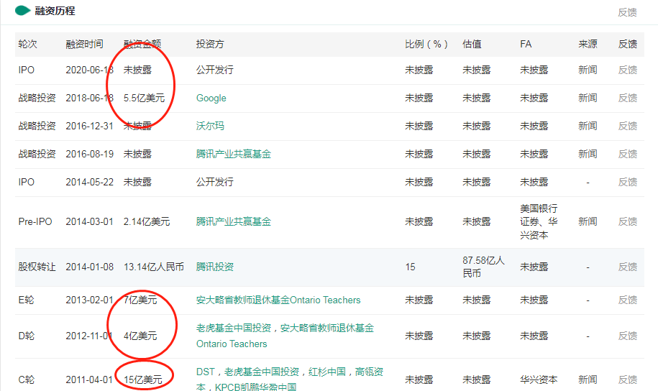Open 新闻 source for the Pre-IPO row

click(588, 221)
